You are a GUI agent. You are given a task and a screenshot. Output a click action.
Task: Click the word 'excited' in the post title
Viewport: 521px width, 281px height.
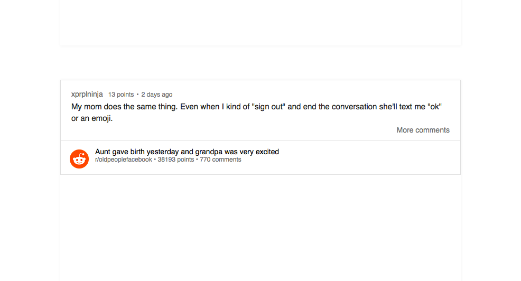click(267, 152)
